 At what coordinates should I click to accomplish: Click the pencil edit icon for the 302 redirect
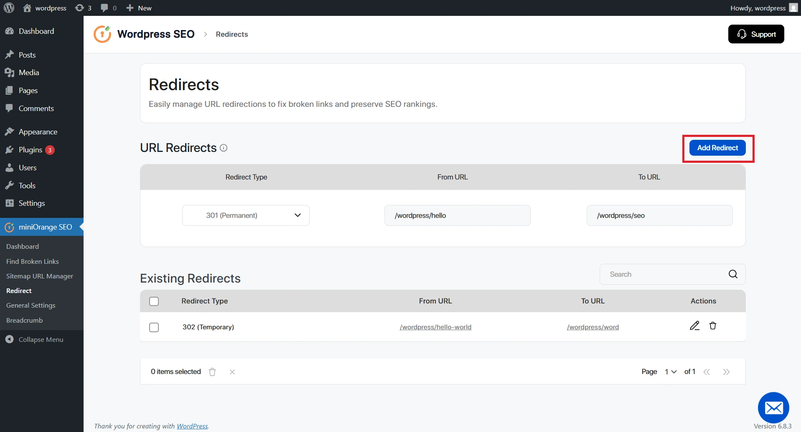(694, 326)
